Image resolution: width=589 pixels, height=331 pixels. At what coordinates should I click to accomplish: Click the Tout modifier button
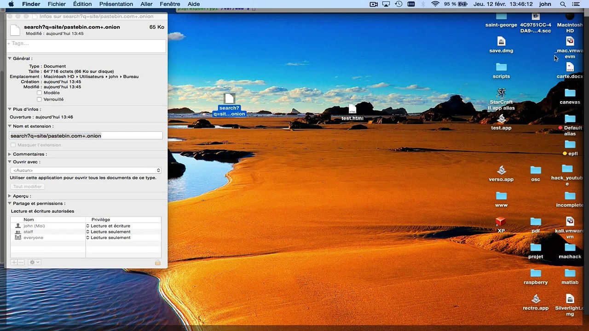[27, 187]
